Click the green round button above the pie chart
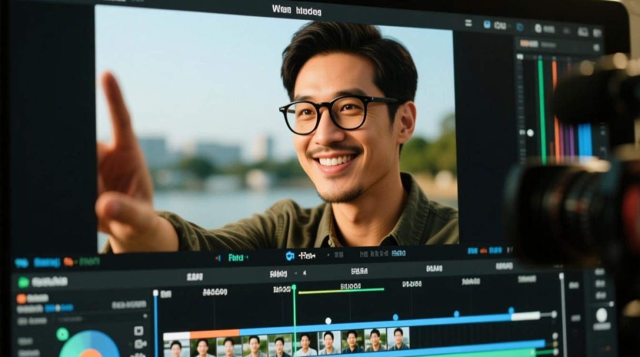Image resolution: width=640 pixels, height=357 pixels. [62, 334]
